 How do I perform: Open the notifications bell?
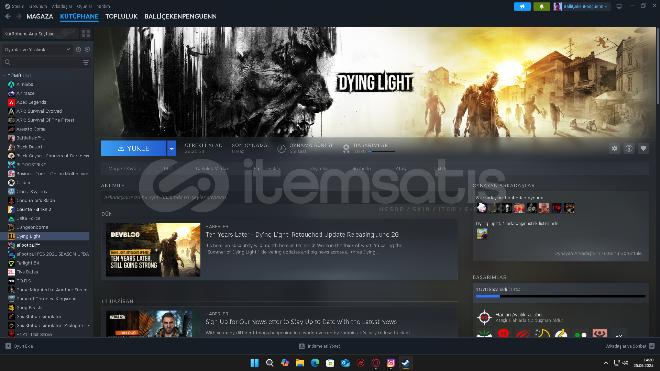pos(541,7)
